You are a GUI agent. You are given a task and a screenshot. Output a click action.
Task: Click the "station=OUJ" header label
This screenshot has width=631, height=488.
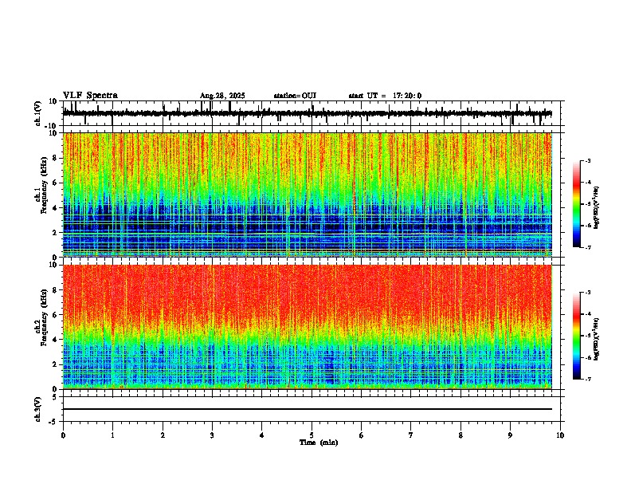(295, 96)
